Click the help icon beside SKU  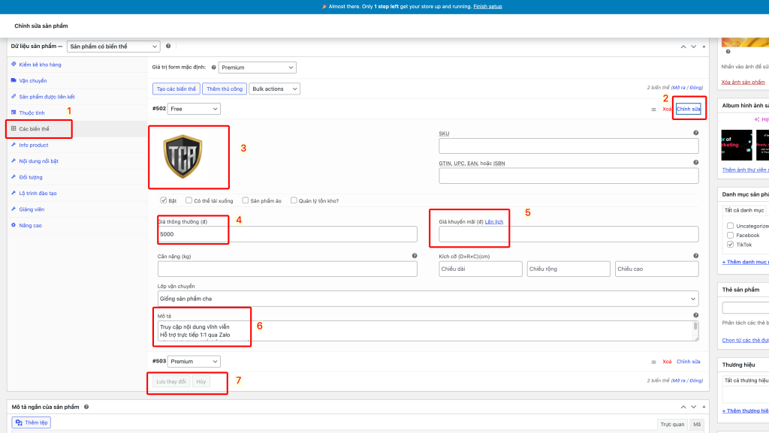tap(695, 134)
